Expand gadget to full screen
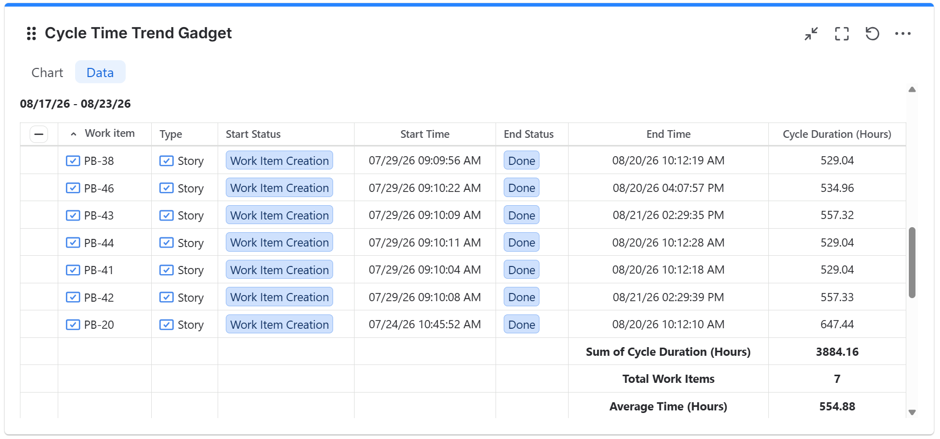The image size is (940, 439). 842,34
